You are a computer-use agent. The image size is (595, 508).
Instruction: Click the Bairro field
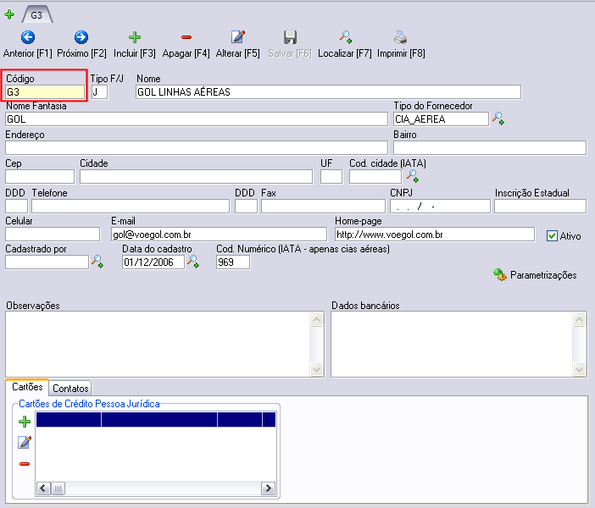490,147
